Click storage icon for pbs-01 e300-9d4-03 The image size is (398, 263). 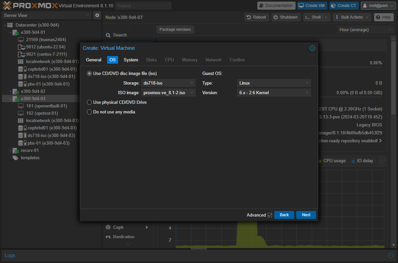22,143
